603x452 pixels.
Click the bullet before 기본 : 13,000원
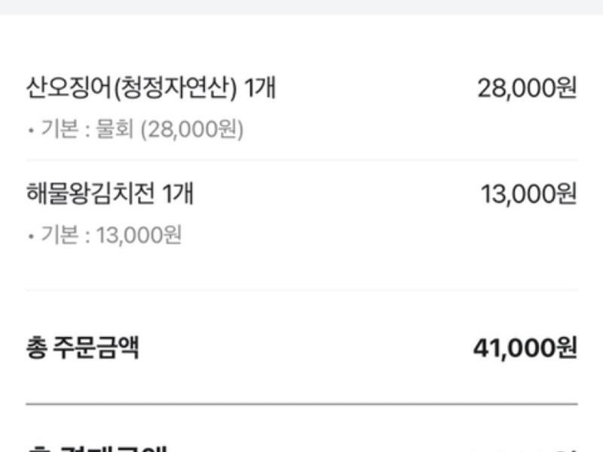point(30,236)
